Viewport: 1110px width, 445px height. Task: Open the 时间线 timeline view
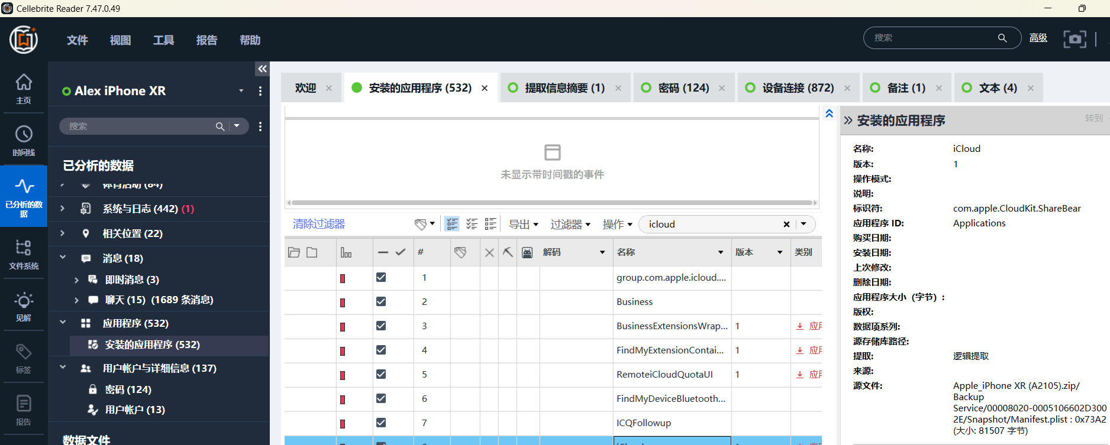pos(24,140)
